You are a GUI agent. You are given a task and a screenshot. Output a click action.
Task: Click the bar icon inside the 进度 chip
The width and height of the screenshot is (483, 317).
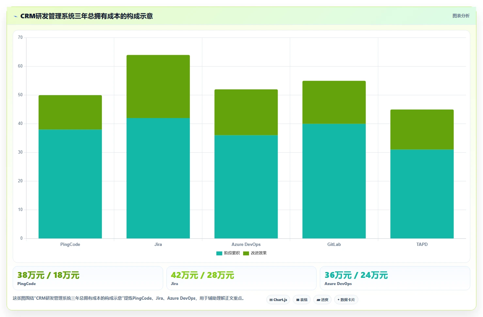tap(318, 300)
